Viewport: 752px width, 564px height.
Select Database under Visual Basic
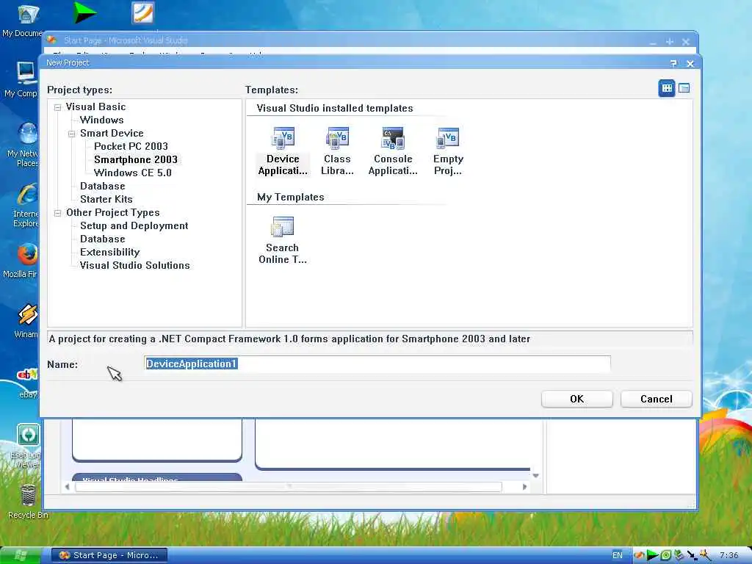(x=103, y=186)
